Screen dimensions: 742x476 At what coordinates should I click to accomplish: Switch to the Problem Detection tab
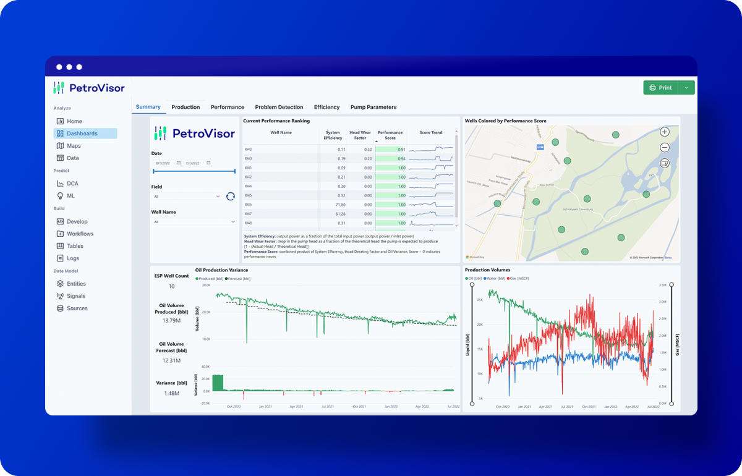(279, 107)
